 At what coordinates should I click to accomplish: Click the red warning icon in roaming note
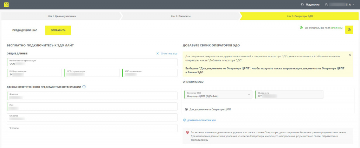tap(188, 133)
